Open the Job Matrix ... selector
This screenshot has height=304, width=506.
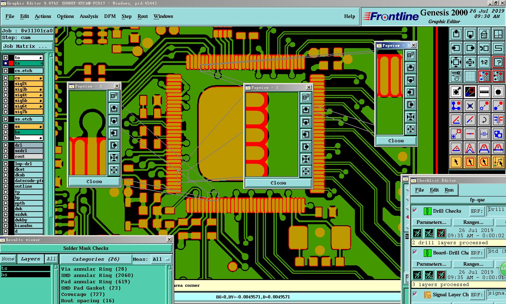[x=27, y=46]
